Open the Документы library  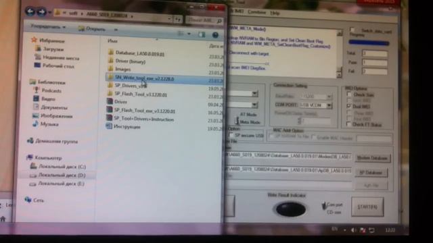click(51, 107)
